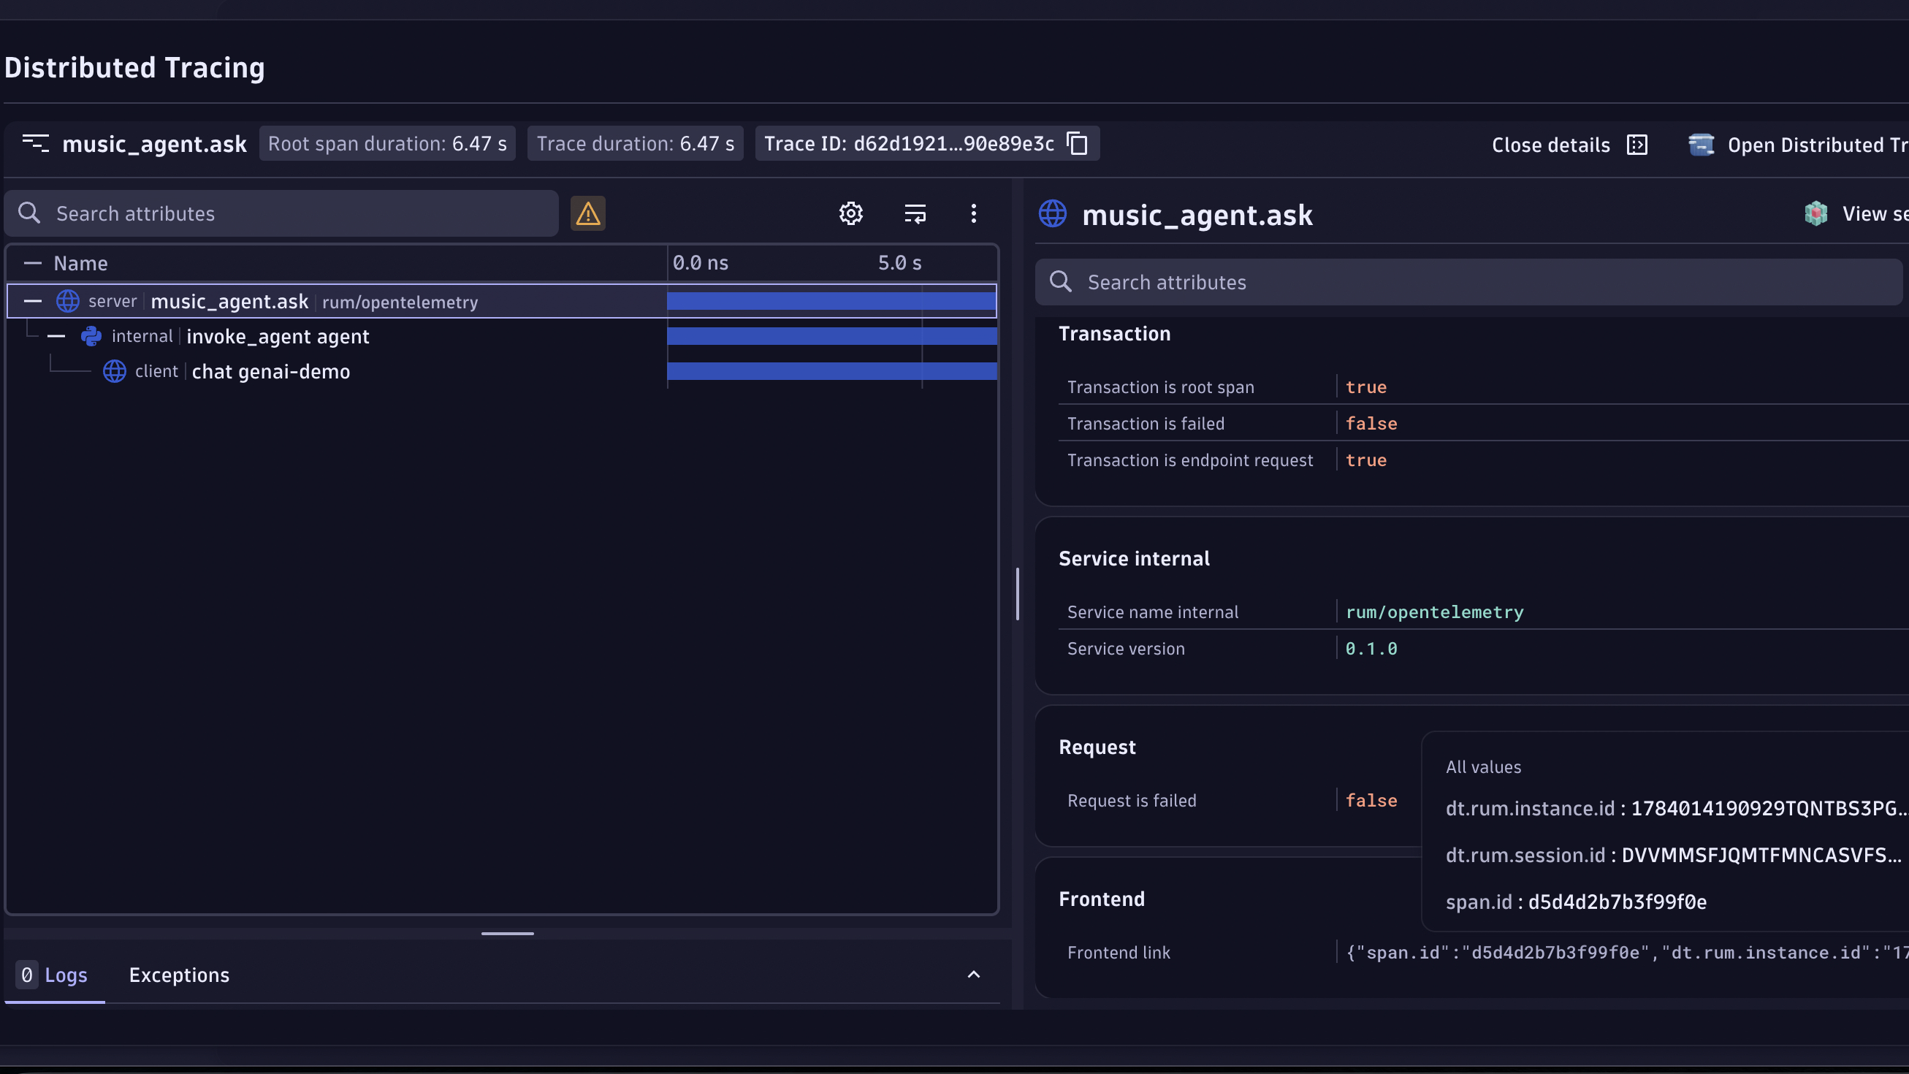Click the yellow warning triangle icon

click(x=587, y=213)
